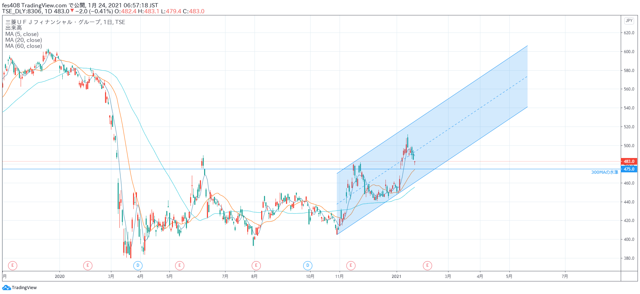640x294 pixels.
Task: Click the rightmost earnings marker in 2021
Action: point(427,266)
